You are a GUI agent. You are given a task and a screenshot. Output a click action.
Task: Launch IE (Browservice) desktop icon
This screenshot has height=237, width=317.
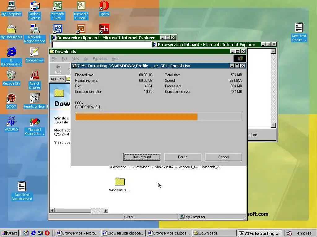tap(11, 57)
